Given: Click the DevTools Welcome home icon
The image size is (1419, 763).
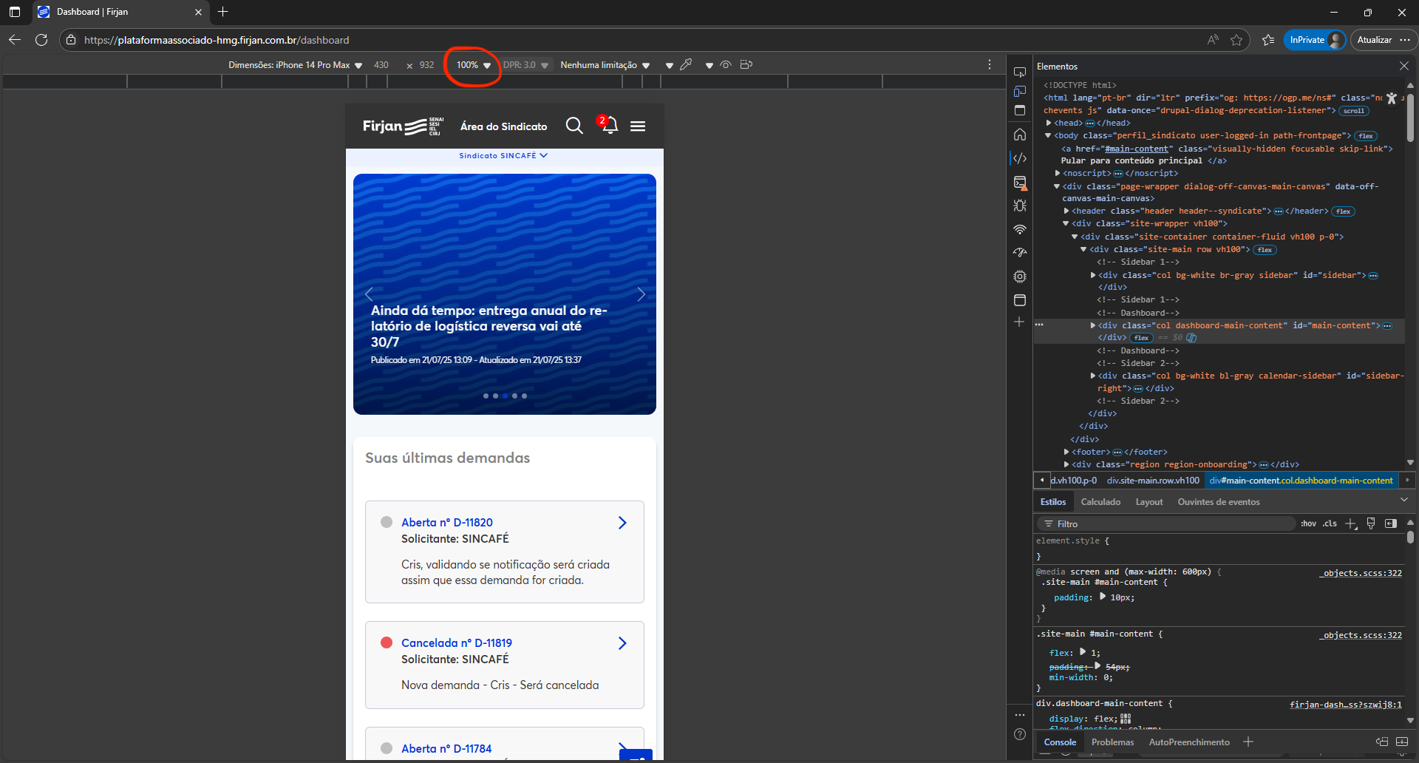Looking at the screenshot, I should (1020, 135).
